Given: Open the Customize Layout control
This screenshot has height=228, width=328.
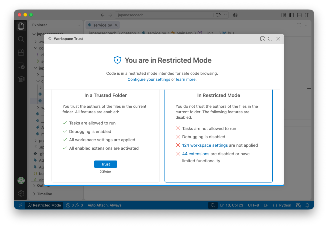Looking at the screenshot, I should 283,15.
